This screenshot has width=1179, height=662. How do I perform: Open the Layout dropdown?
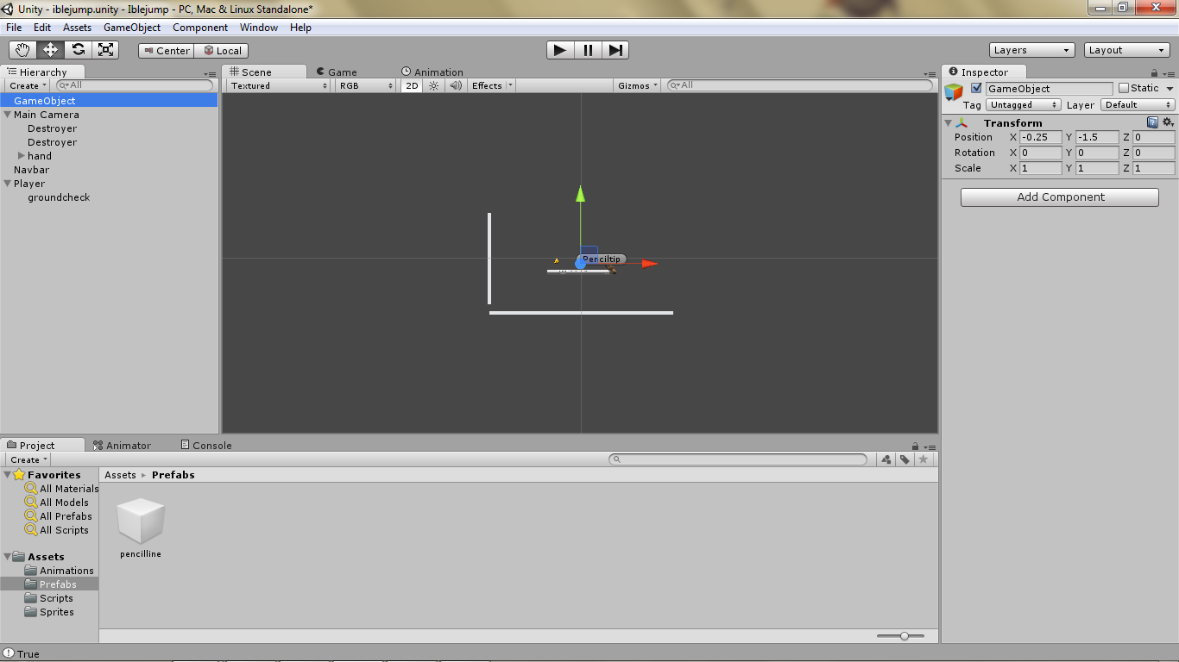(x=1127, y=50)
